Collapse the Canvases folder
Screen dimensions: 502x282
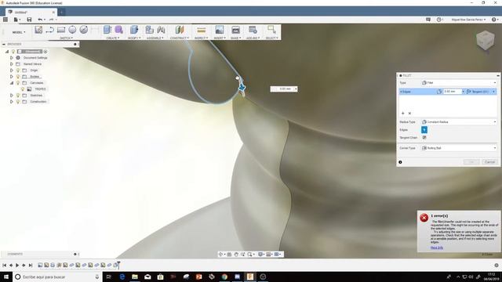pos(12,83)
